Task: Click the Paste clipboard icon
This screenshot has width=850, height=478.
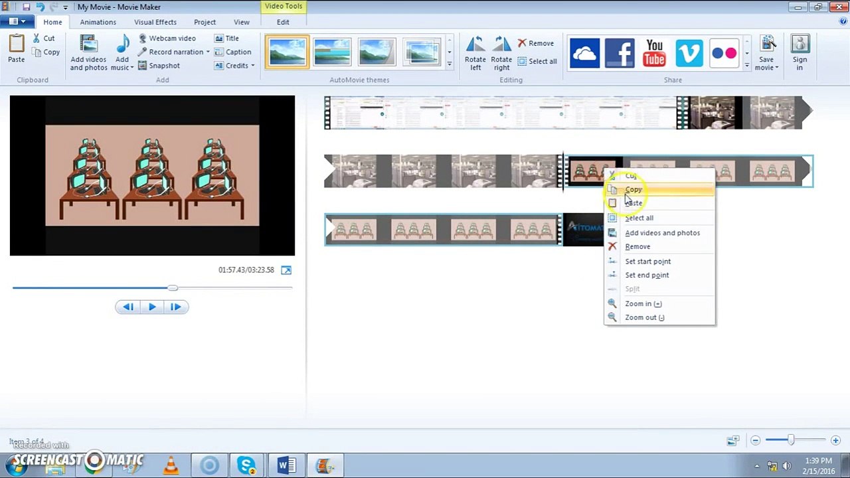Action: coord(16,44)
